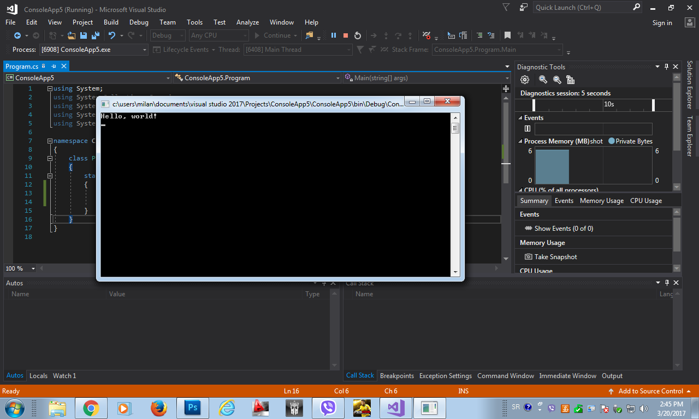Open Diagnostic Tools settings gear

tap(525, 80)
